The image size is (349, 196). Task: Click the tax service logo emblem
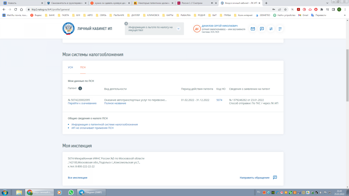point(69,29)
